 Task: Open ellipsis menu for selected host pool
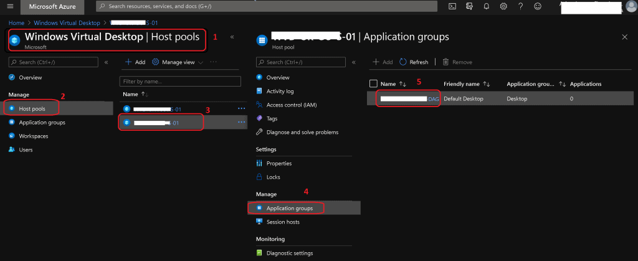(241, 122)
